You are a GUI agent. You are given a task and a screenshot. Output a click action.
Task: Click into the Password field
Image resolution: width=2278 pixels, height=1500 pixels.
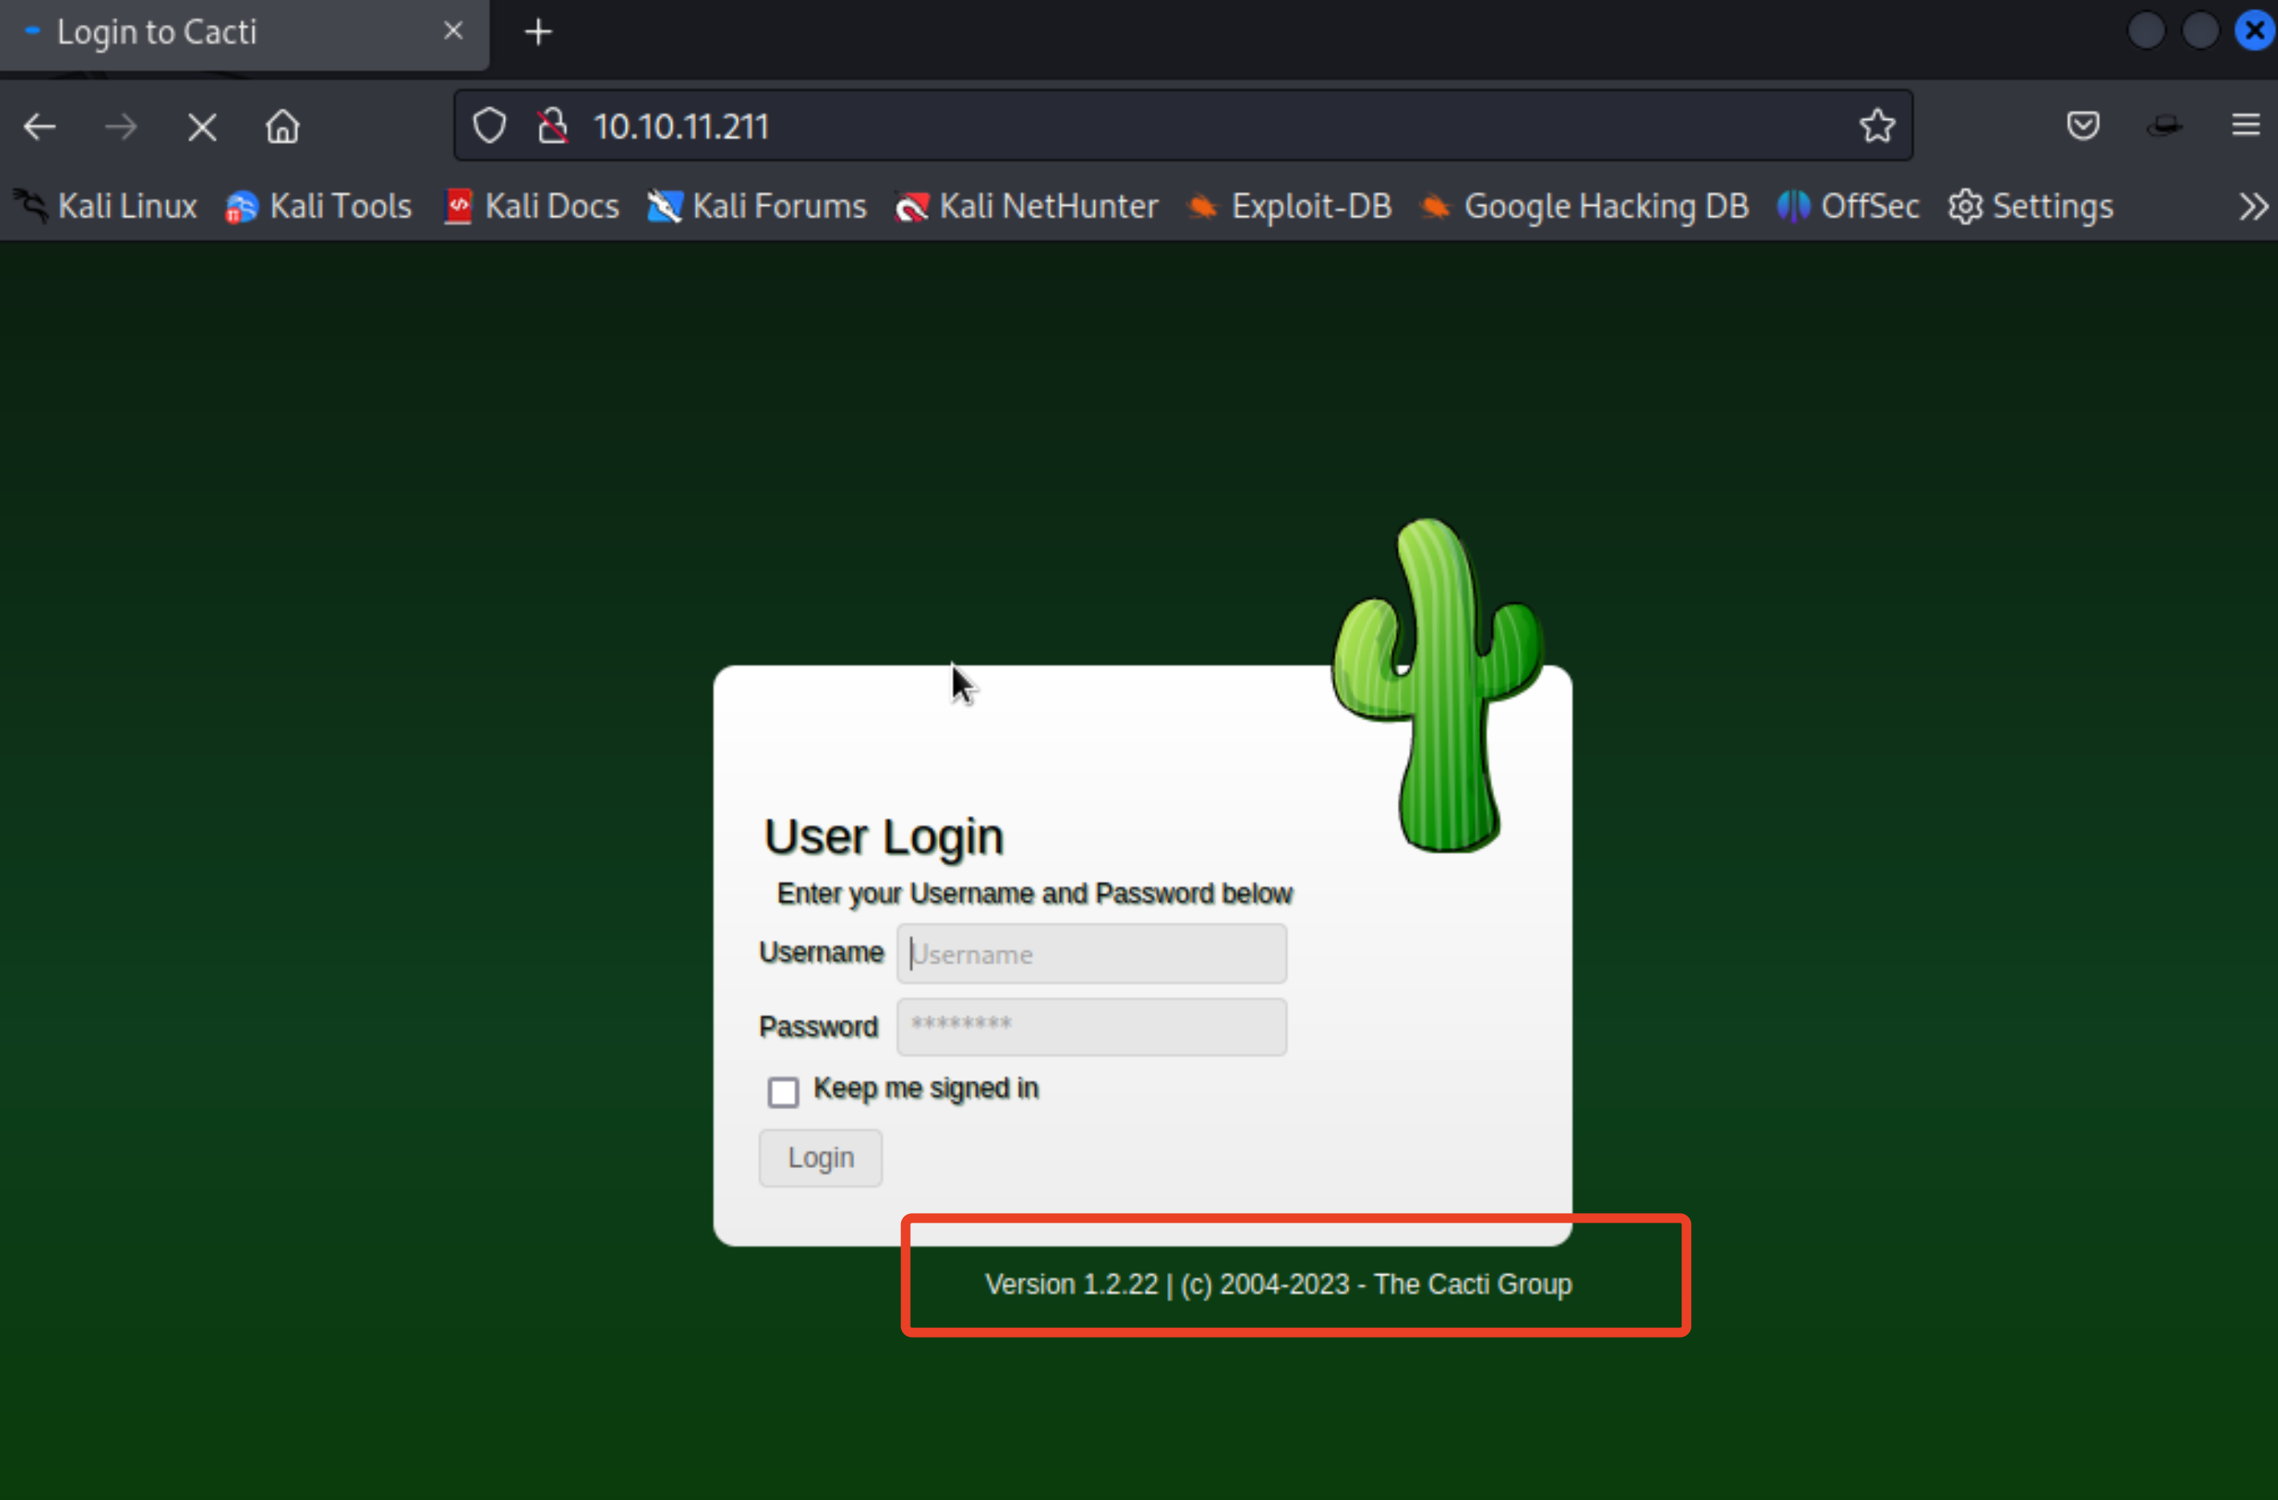pyautogui.click(x=1091, y=1027)
